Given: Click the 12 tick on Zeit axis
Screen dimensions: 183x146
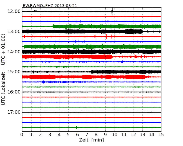Looking at the screenshot, I should tap(133, 134).
